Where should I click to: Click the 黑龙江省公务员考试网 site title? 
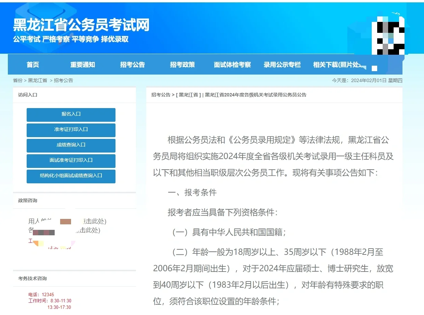point(81,26)
